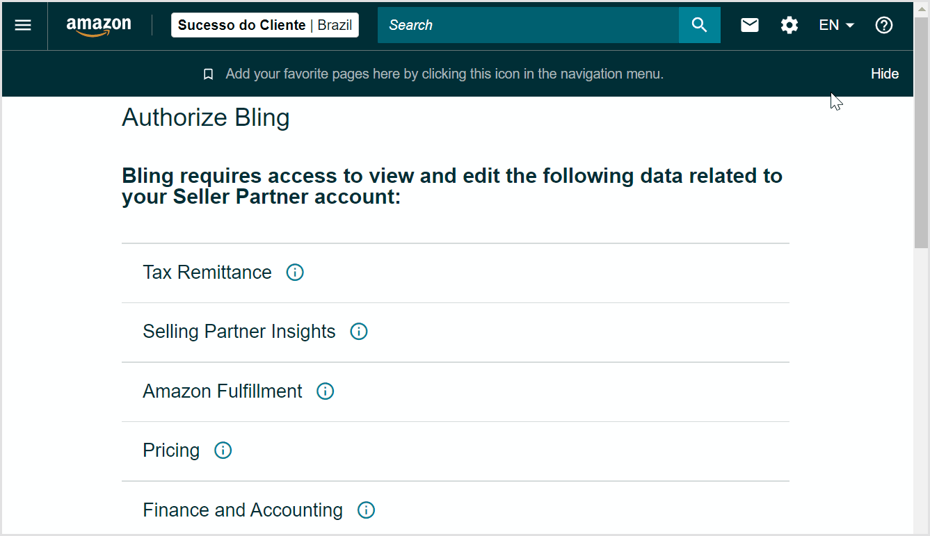Open the Sucesso do Cliente Brazil account switcher

(x=265, y=25)
